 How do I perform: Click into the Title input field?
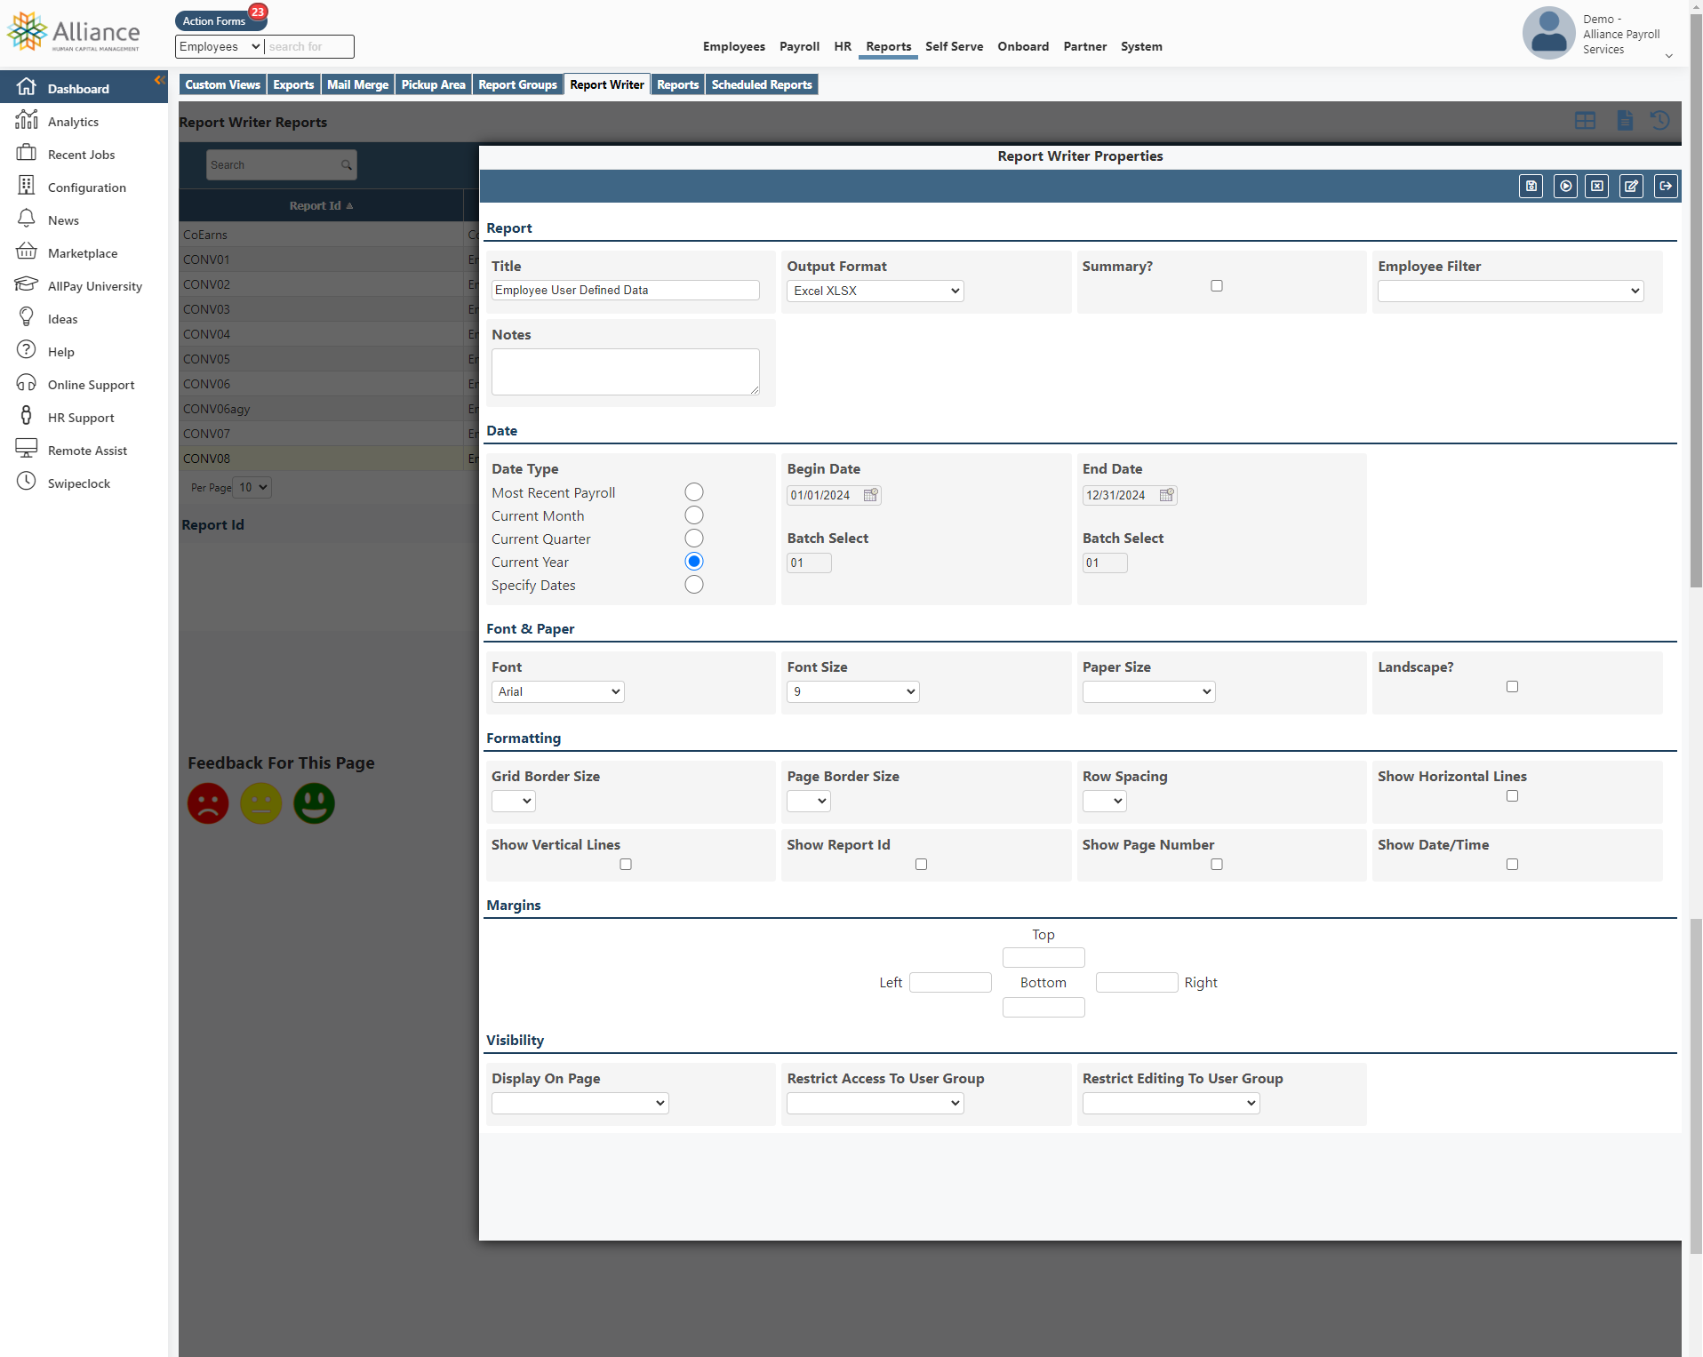click(x=626, y=291)
